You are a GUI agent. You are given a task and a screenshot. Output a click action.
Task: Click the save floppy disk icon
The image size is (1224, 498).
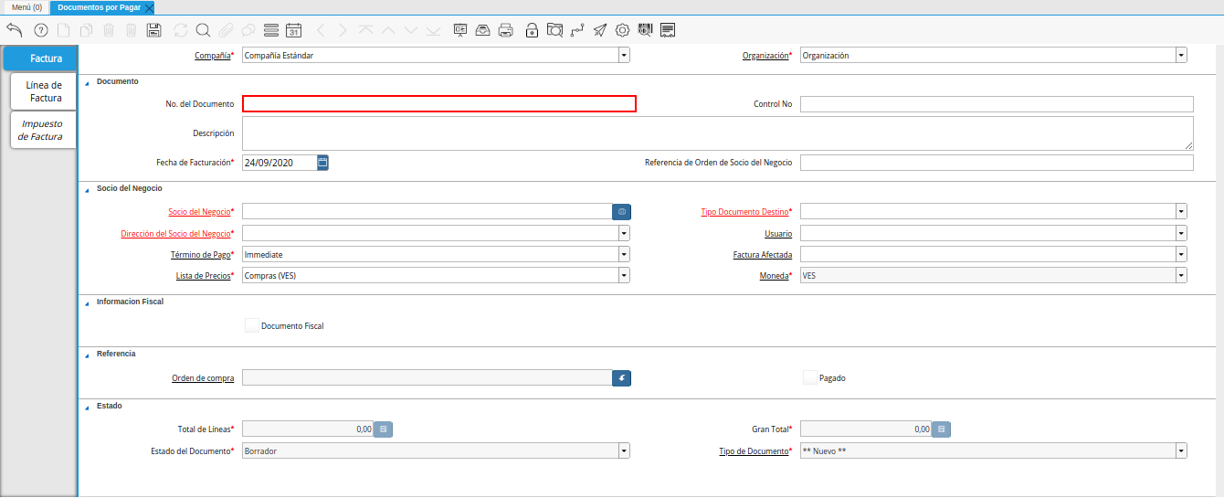click(154, 30)
